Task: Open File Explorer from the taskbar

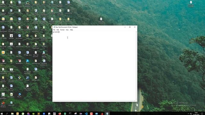Action: (x=12, y=114)
